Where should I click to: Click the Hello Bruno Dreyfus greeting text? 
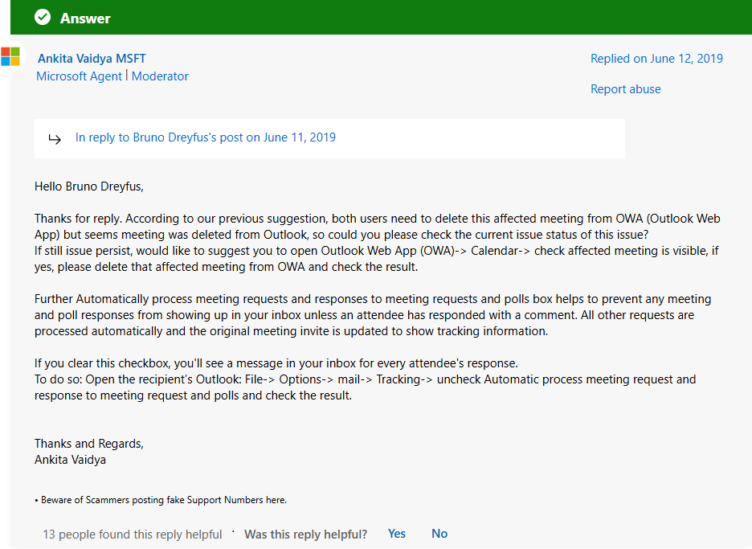click(89, 186)
